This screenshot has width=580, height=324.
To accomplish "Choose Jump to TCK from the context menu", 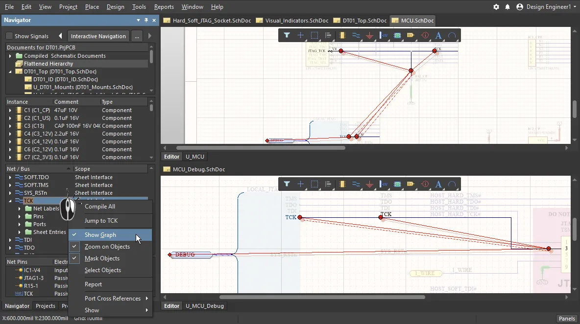I will pos(110,221).
